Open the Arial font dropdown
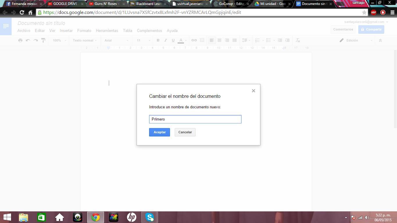397x223 pixels. pyautogui.click(x=116, y=40)
